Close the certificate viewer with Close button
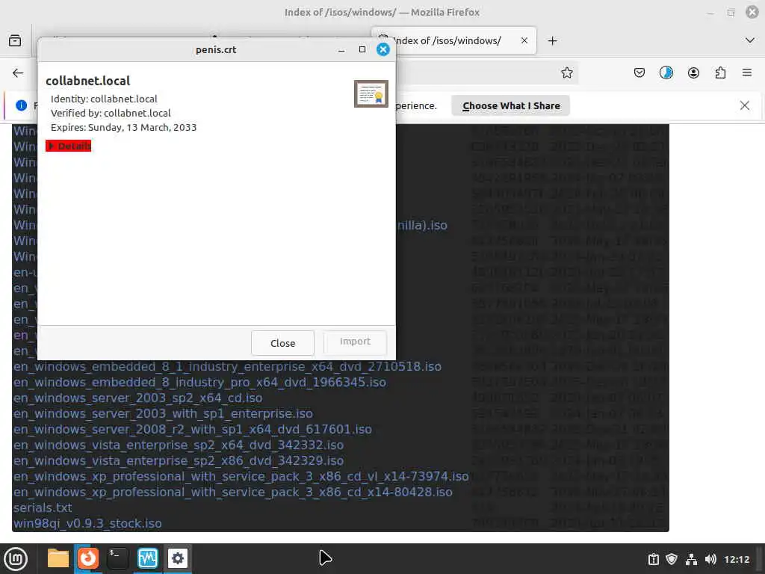This screenshot has width=765, height=574. point(282,343)
